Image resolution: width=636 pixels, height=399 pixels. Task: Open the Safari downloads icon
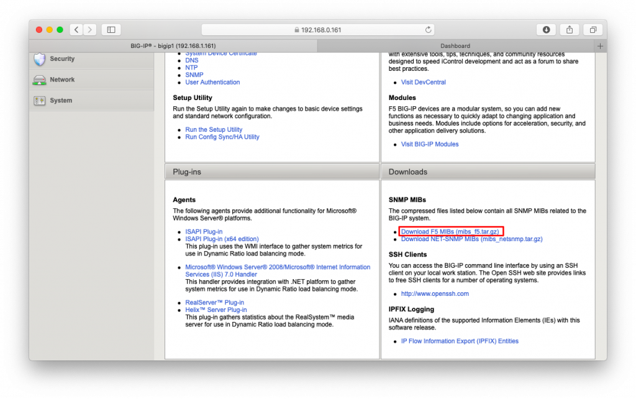coord(546,30)
